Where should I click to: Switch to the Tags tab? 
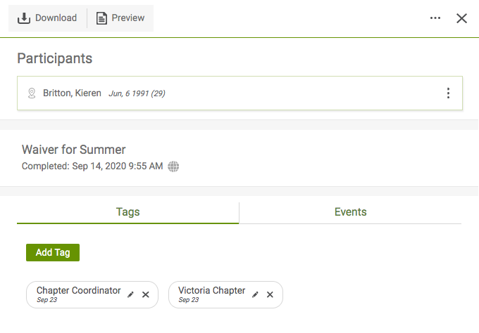point(127,212)
